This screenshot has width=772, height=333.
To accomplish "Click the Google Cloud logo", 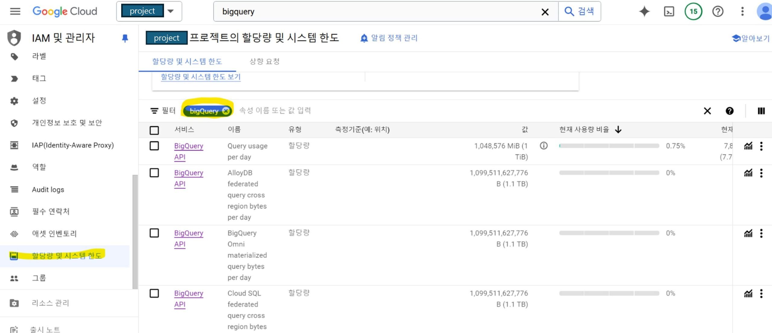I will [x=65, y=11].
